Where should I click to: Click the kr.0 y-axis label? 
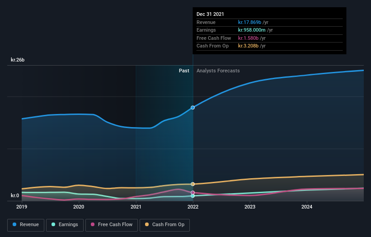click(15, 195)
